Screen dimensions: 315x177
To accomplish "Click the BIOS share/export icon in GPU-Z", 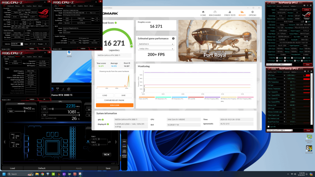I will pyautogui.click(x=303, y=22).
